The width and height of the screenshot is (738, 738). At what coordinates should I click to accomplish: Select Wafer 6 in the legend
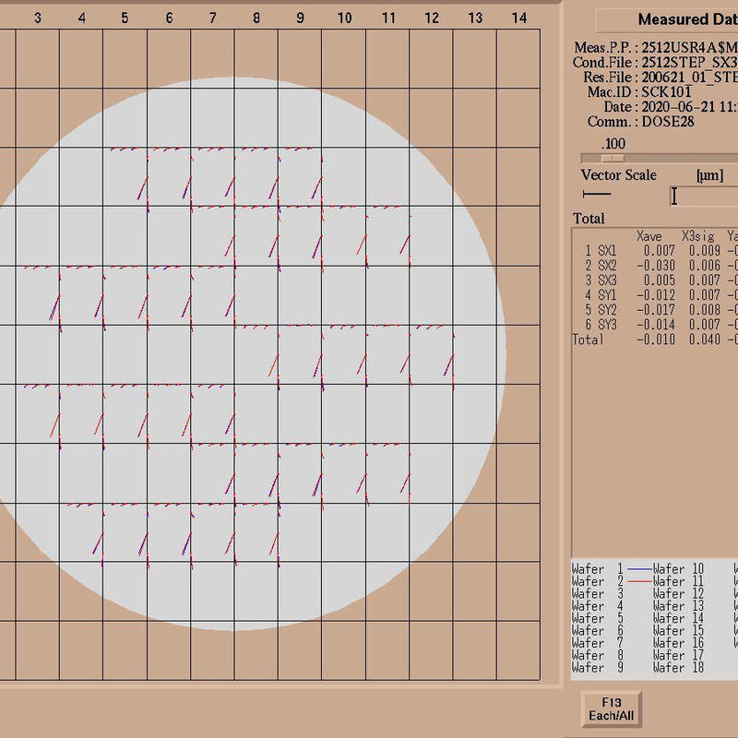pyautogui.click(x=598, y=631)
